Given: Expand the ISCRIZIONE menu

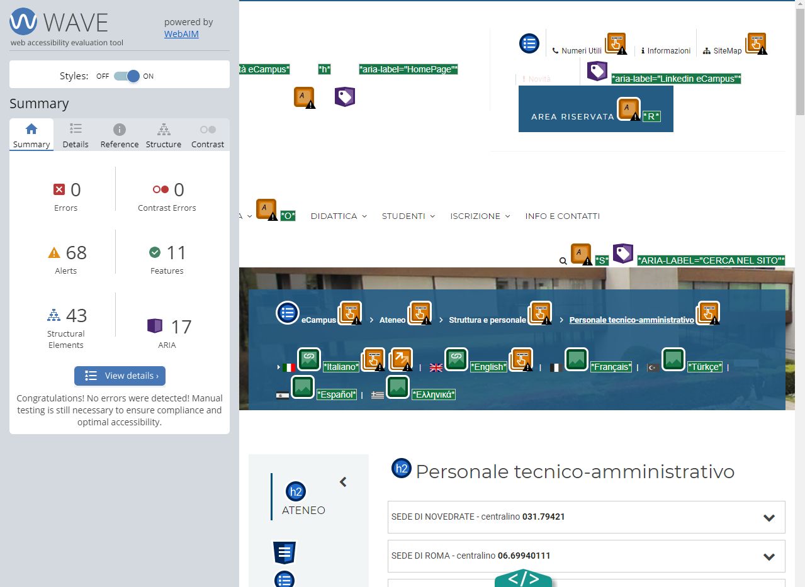Looking at the screenshot, I should (x=480, y=216).
